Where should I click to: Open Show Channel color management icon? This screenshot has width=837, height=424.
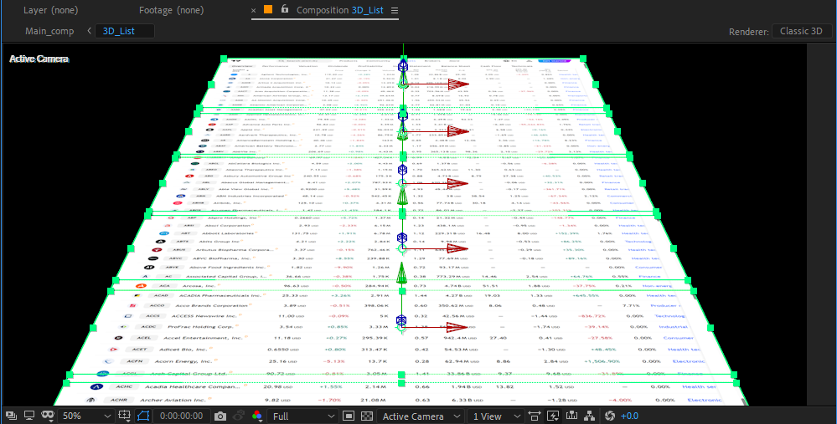pos(256,416)
